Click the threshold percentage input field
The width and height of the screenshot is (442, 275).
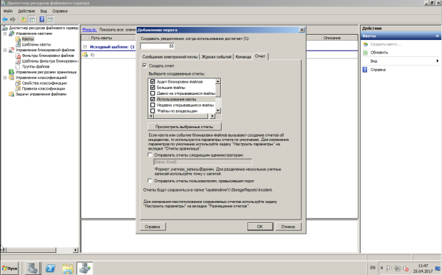point(158,46)
